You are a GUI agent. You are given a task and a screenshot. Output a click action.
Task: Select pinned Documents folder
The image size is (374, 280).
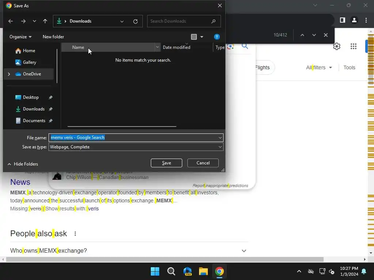[34, 120]
